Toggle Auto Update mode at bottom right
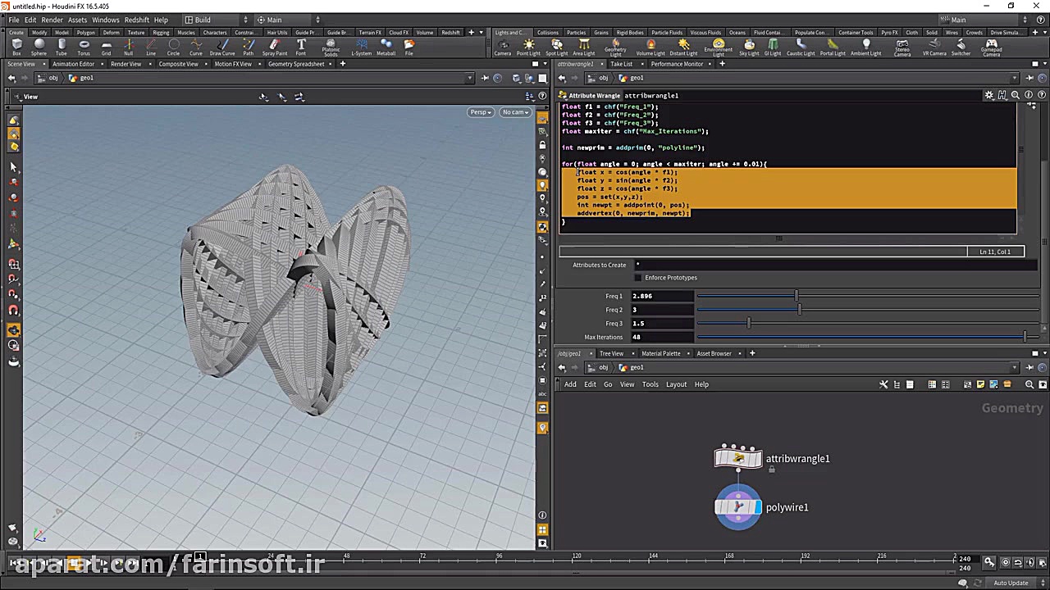Viewport: 1050px width, 590px height. click(1011, 583)
